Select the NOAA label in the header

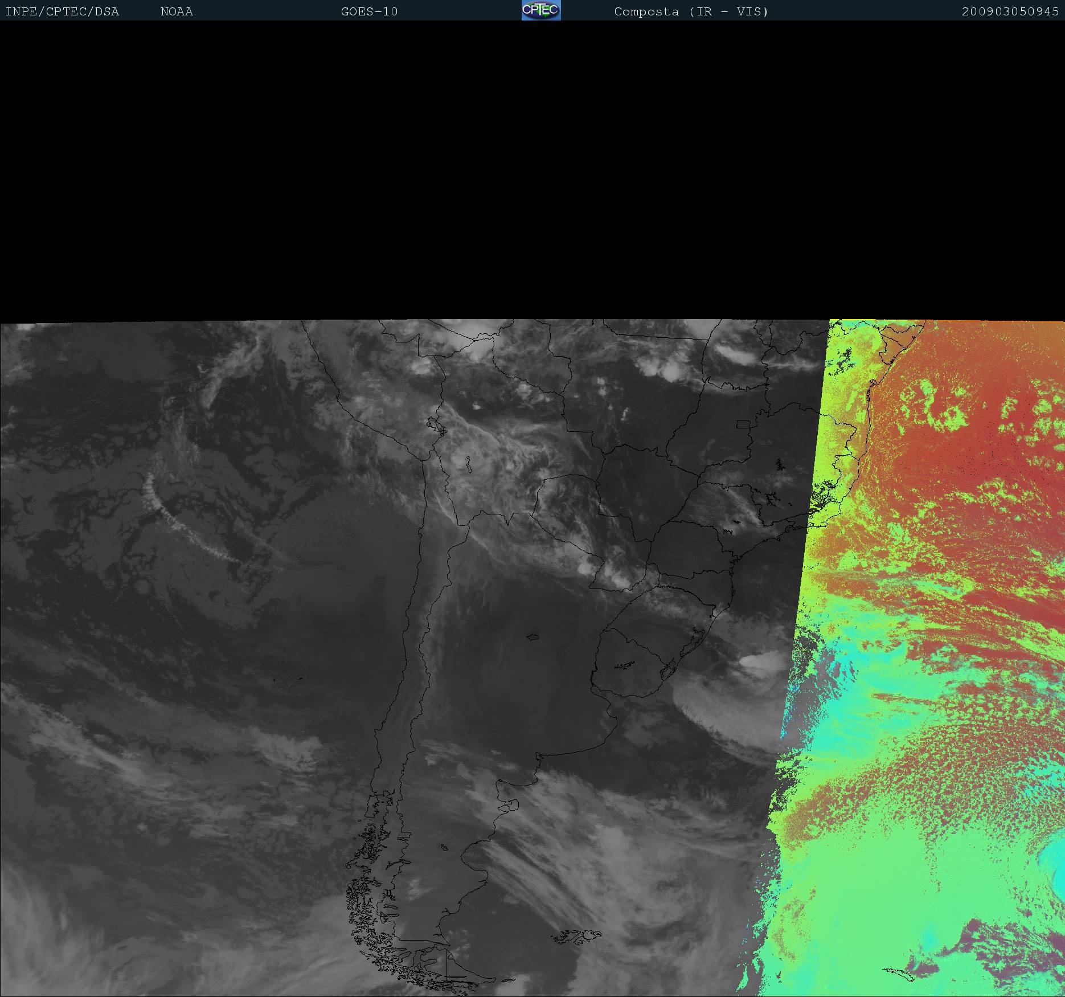(x=177, y=12)
